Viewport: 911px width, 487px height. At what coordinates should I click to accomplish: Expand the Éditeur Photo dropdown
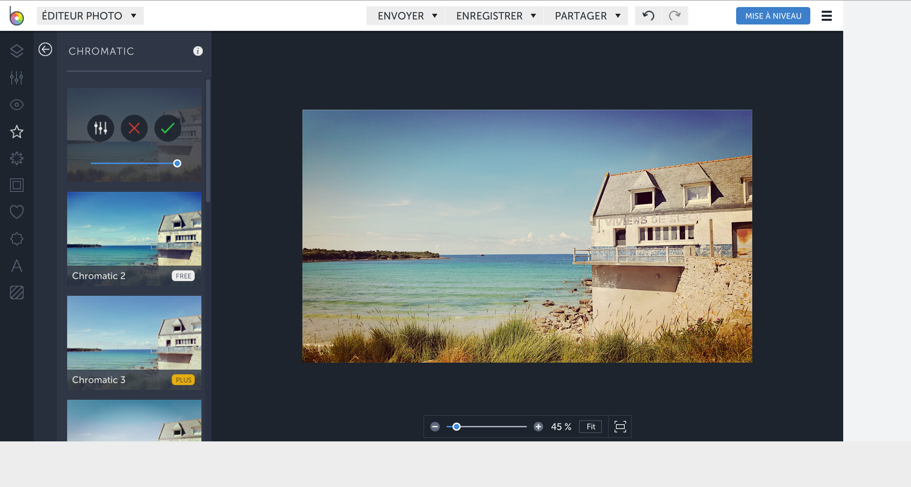90,16
